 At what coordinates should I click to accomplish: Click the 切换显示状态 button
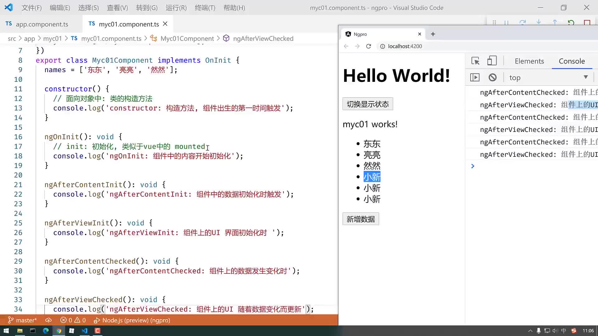pos(368,104)
